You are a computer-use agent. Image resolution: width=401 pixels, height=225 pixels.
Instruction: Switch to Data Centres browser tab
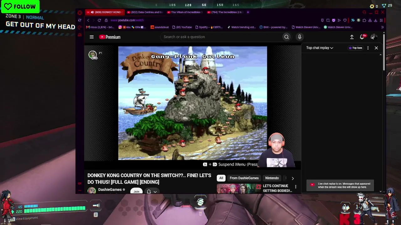[145, 12]
